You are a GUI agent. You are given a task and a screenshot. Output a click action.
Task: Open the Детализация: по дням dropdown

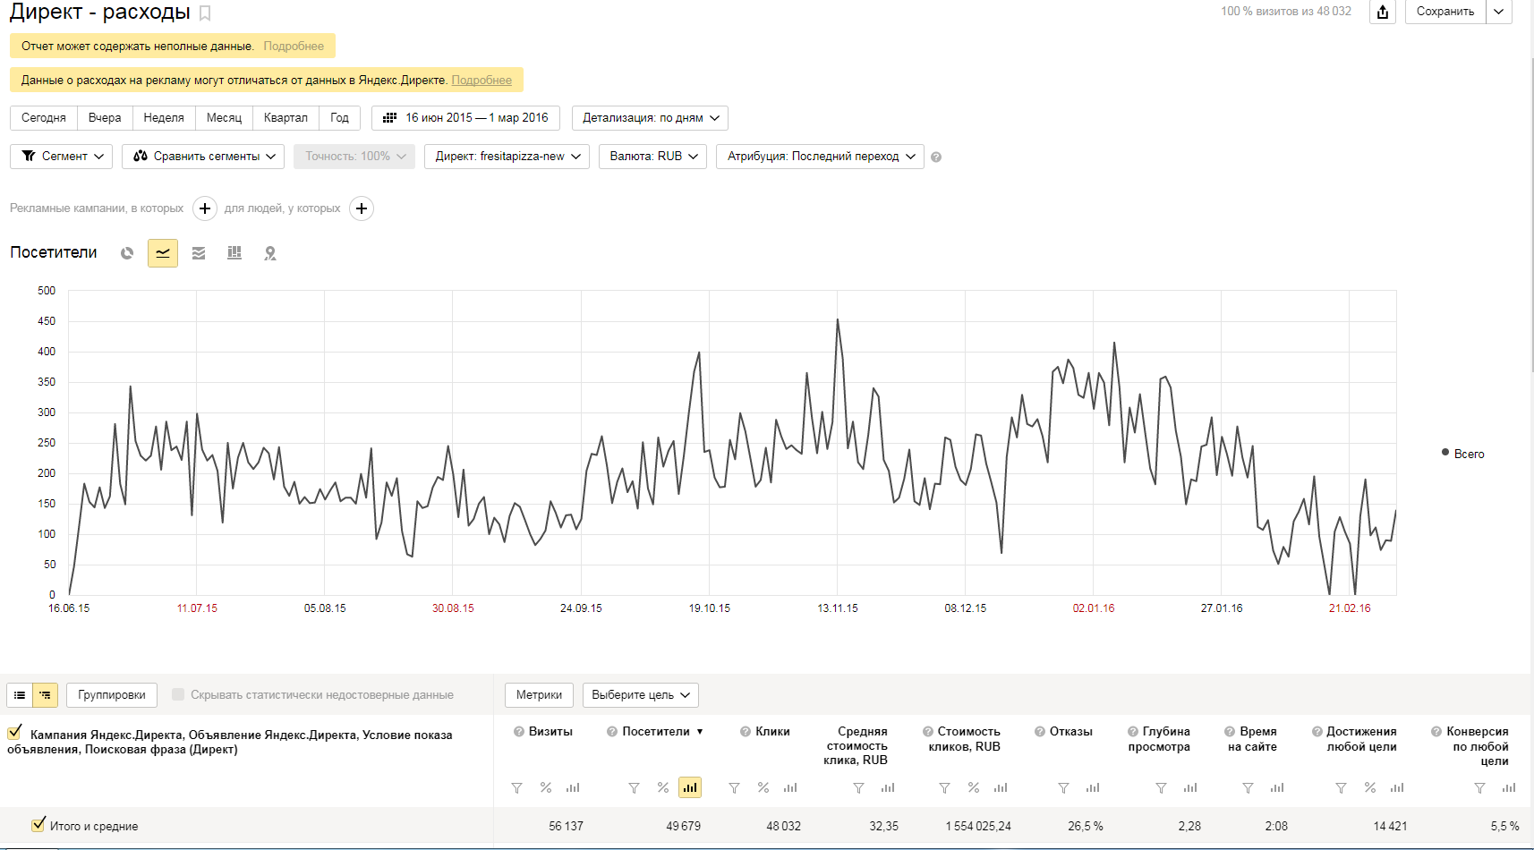(651, 118)
